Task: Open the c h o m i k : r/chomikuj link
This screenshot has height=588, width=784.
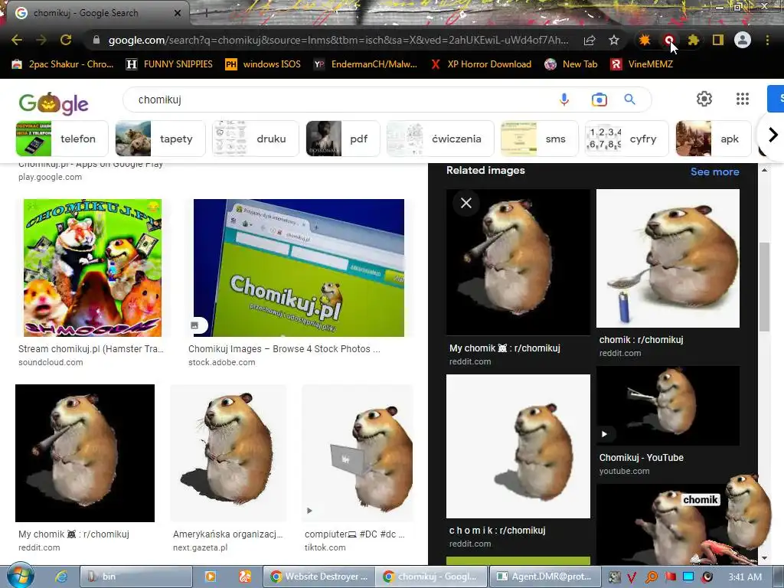Action: tap(497, 530)
